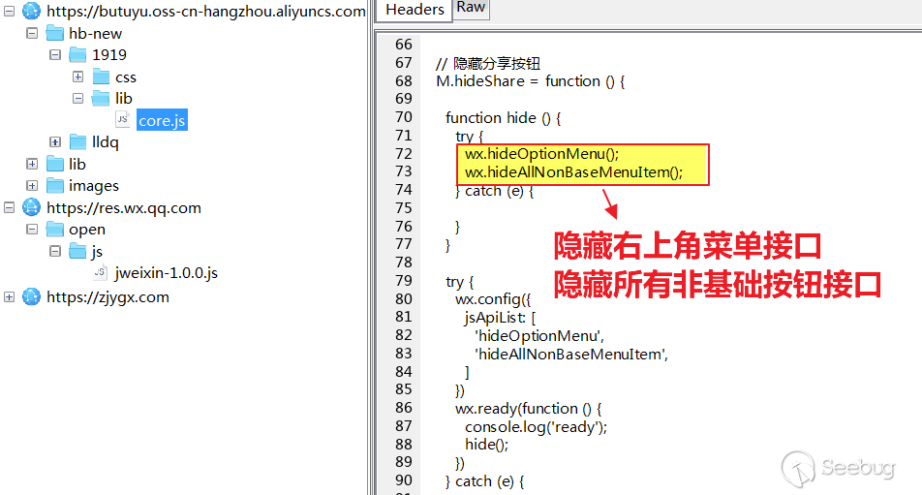Click code line 'M.hideShare = function () {'
The height and width of the screenshot is (495, 922).
531,81
